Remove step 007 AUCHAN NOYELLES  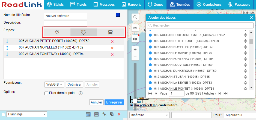[112, 48]
